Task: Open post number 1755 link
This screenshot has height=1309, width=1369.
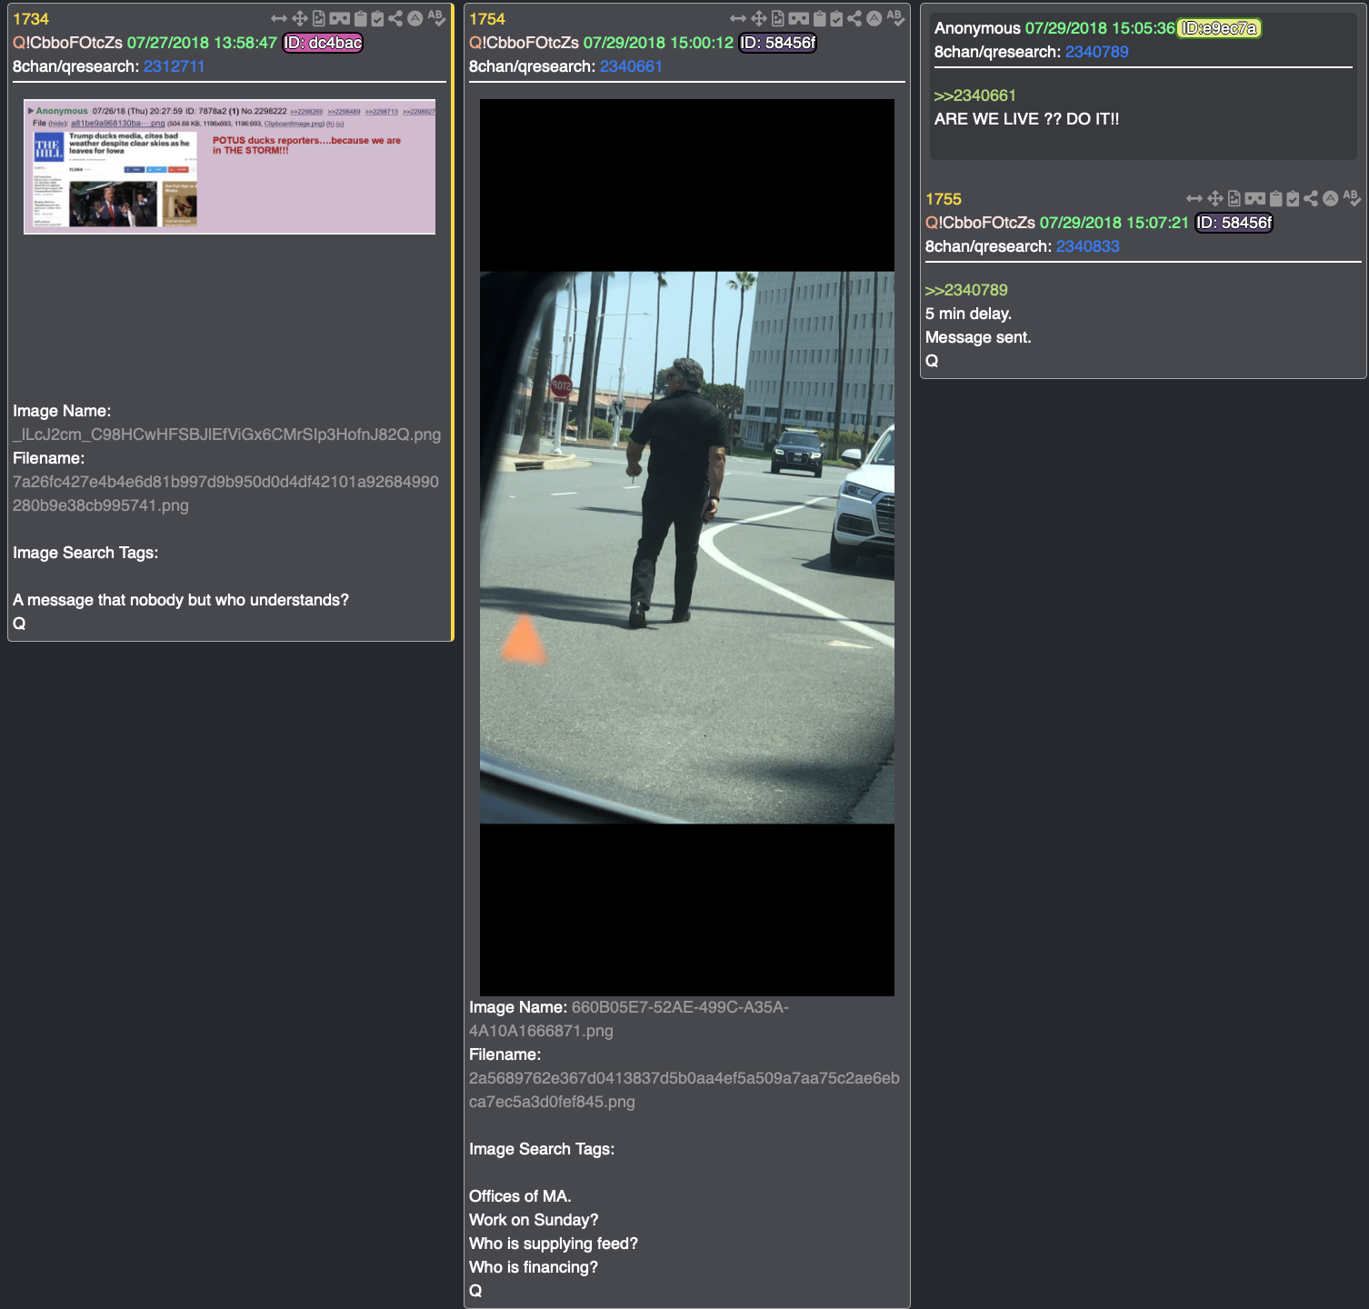Action: 944,199
